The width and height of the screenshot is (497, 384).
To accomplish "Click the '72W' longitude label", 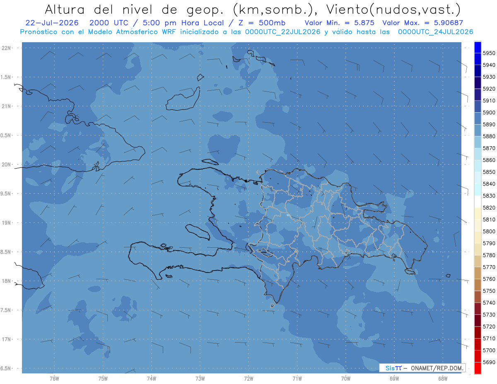I will [x=248, y=378].
